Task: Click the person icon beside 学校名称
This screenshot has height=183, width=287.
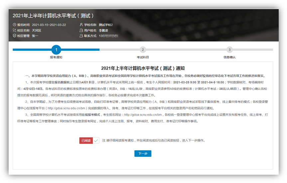Action: click(x=81, y=25)
